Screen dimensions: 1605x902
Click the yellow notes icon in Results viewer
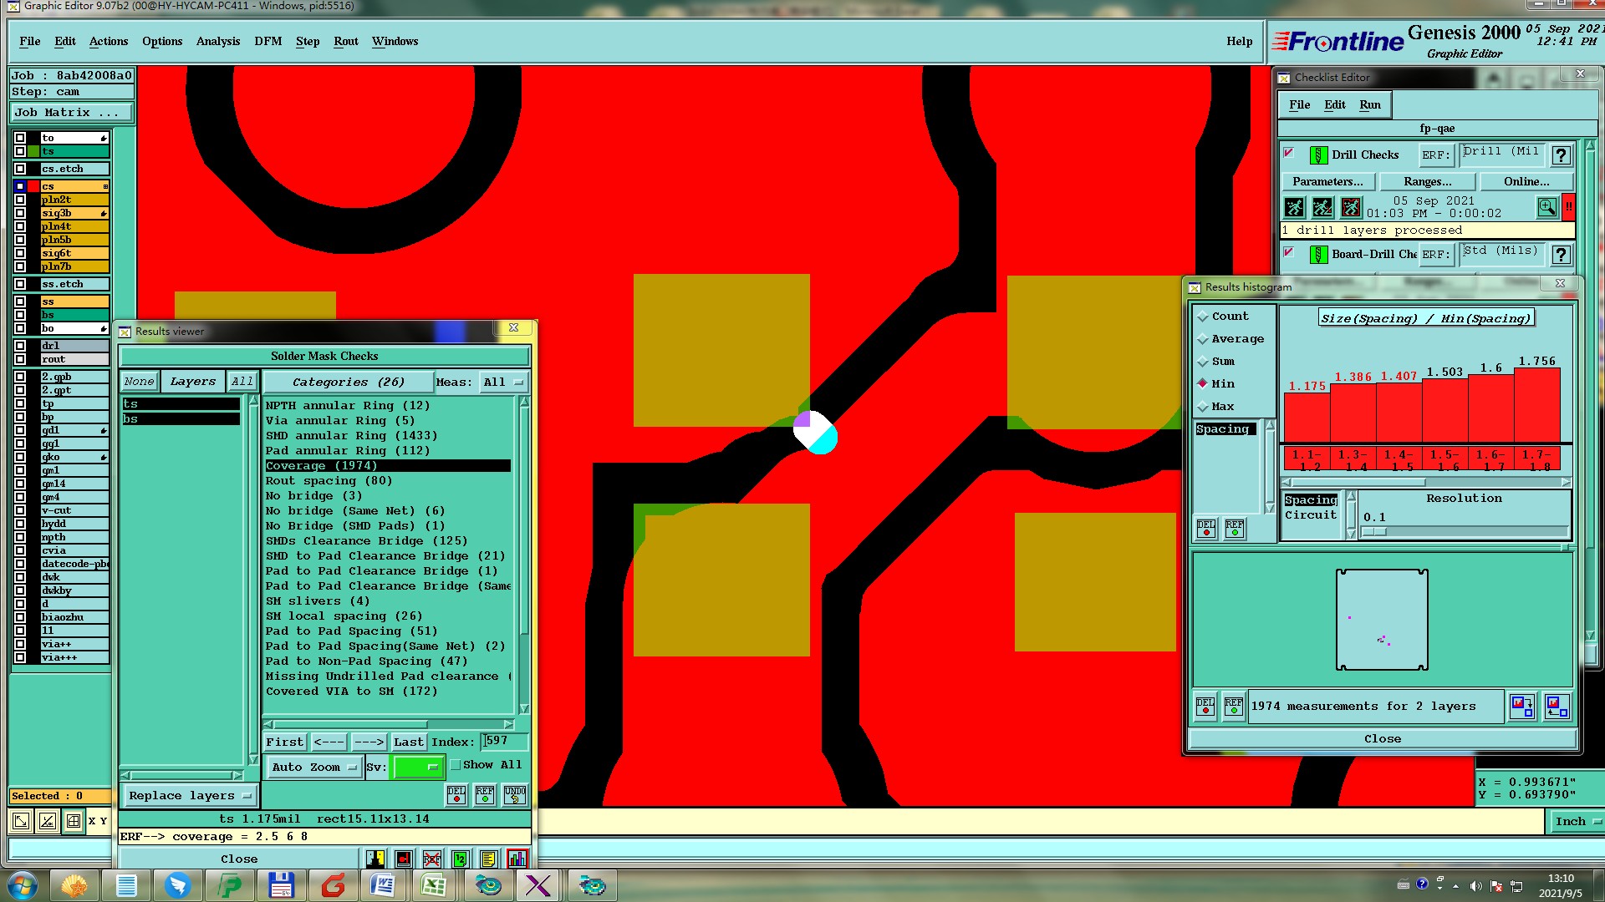point(489,859)
